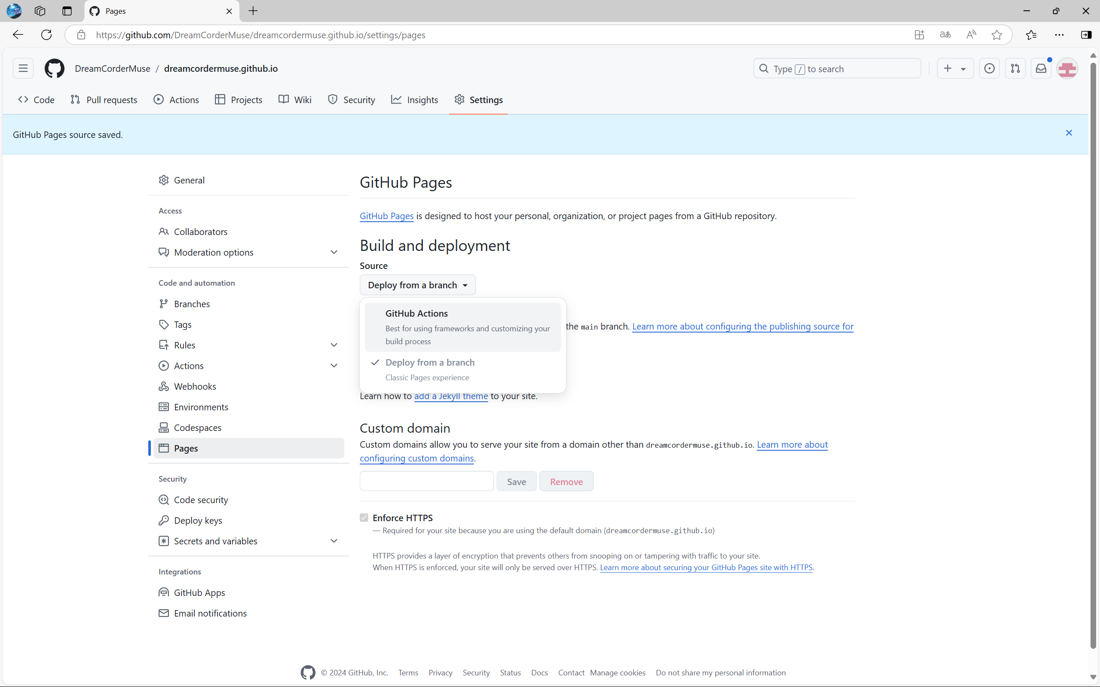
Task: Open the browser favorites list icon
Action: (1031, 35)
